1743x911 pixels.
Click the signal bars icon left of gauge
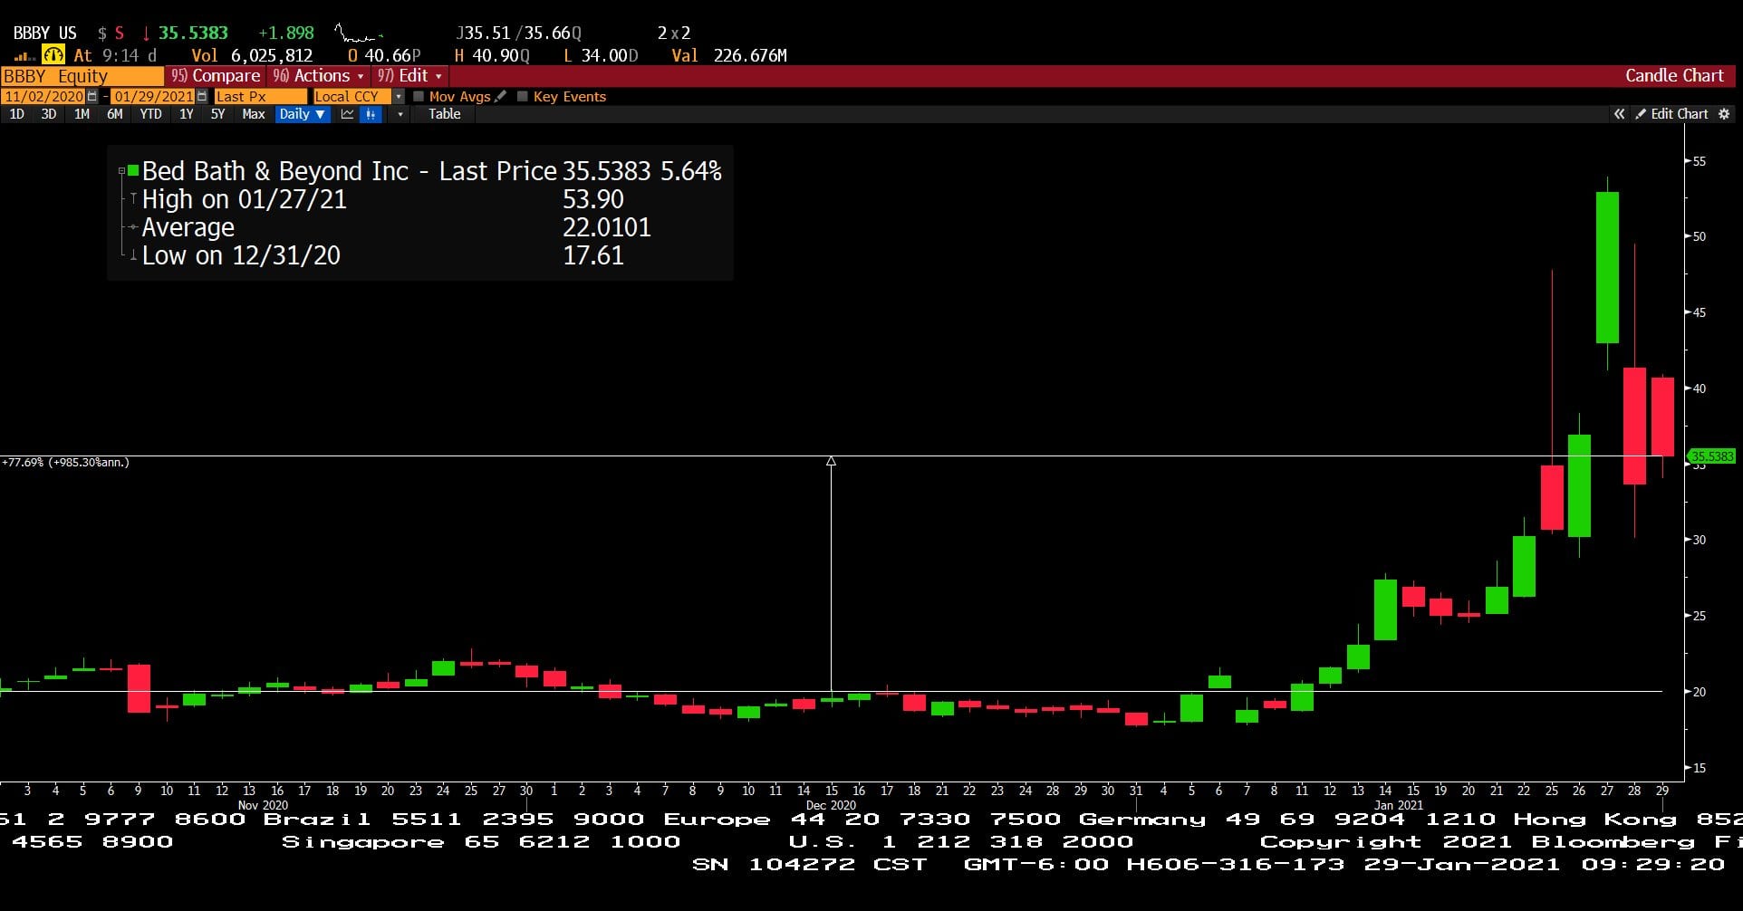(25, 56)
